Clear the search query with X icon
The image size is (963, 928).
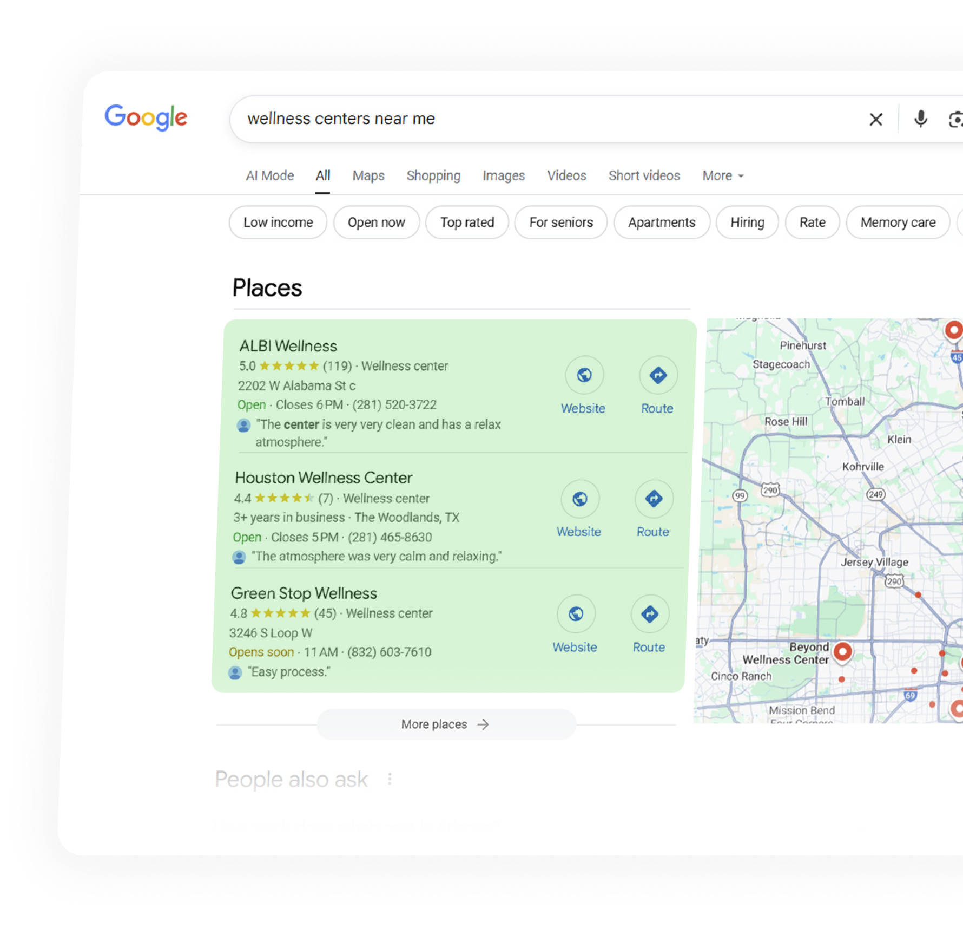[875, 119]
